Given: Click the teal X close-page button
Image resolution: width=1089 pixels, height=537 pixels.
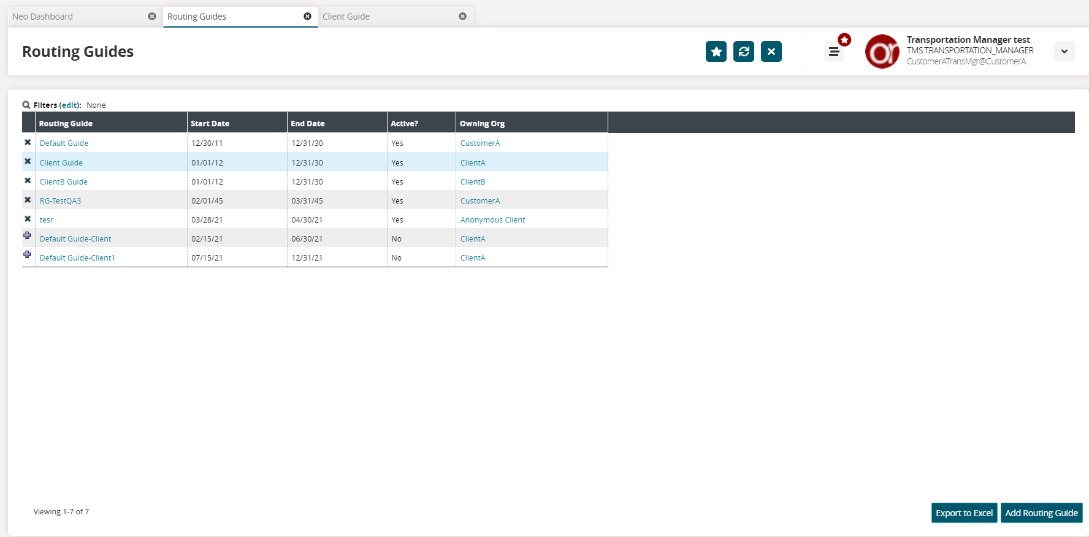Looking at the screenshot, I should click(x=771, y=51).
